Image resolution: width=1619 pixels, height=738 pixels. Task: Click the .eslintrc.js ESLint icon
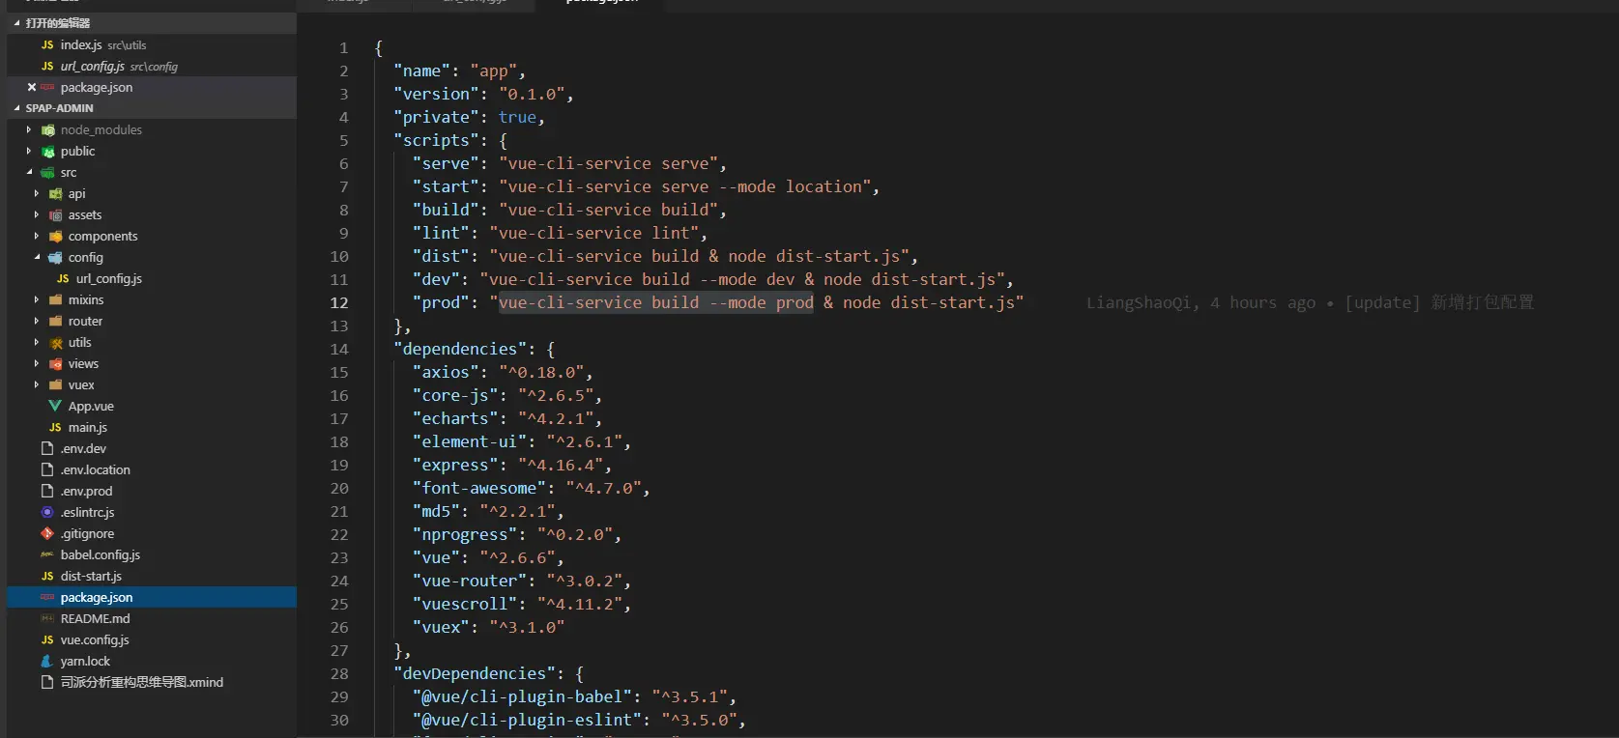pyautogui.click(x=47, y=512)
